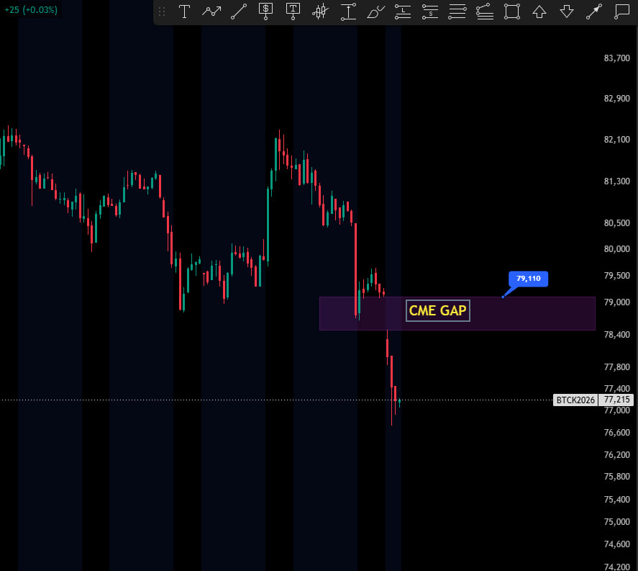The width and height of the screenshot is (638, 571).
Task: Select the Path zigzag arrow tool
Action: click(x=211, y=12)
